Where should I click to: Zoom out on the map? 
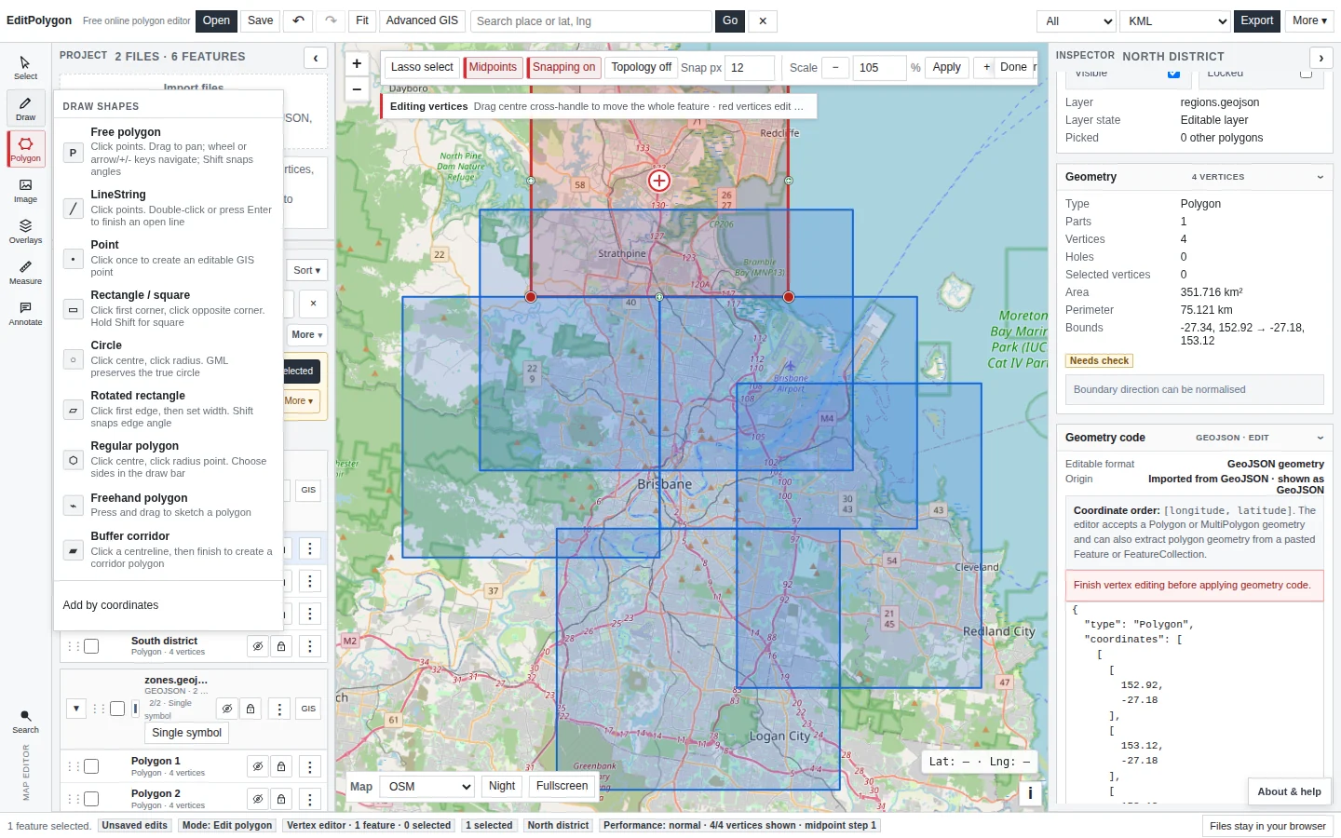tap(357, 89)
